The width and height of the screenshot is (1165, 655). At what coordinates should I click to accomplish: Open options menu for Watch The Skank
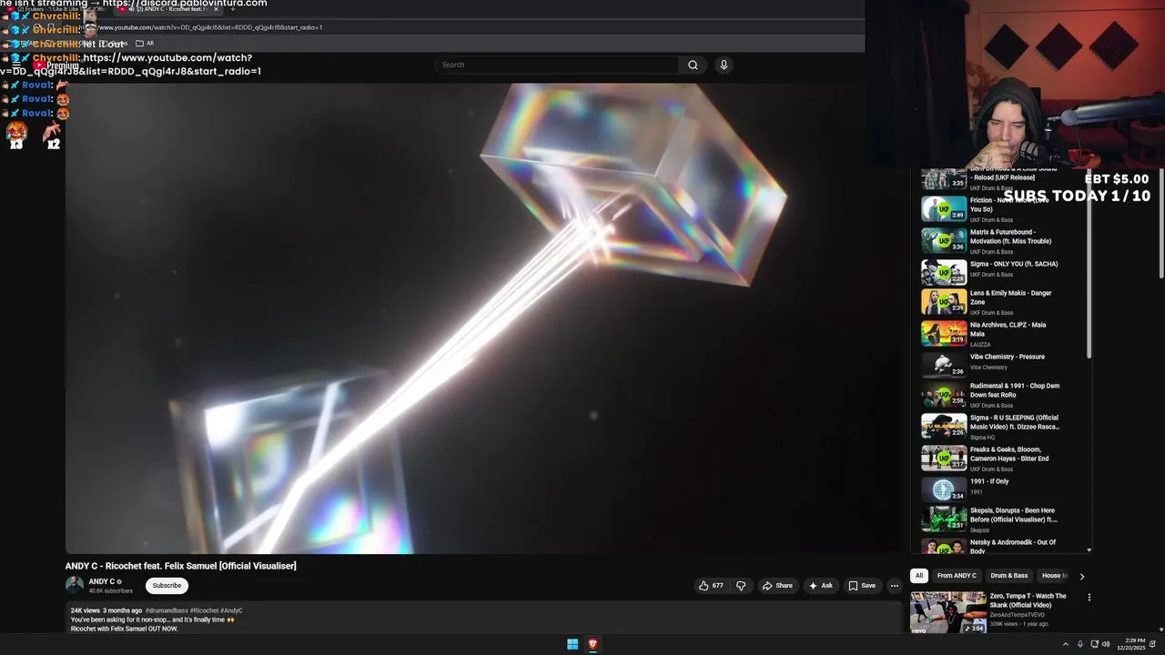click(x=1089, y=598)
